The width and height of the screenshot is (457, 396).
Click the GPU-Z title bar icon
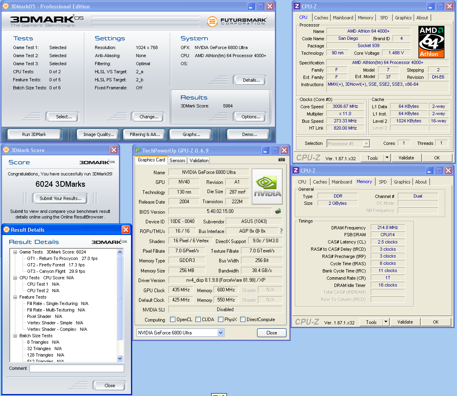pos(137,150)
